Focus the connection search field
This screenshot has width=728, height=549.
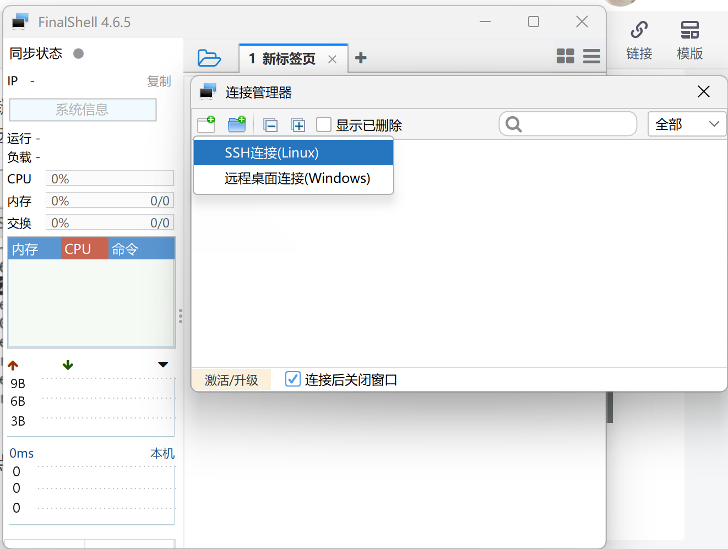568,124
